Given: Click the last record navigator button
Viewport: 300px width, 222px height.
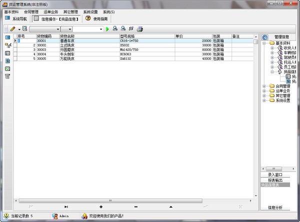Looking at the screenshot, I should 66,206.
